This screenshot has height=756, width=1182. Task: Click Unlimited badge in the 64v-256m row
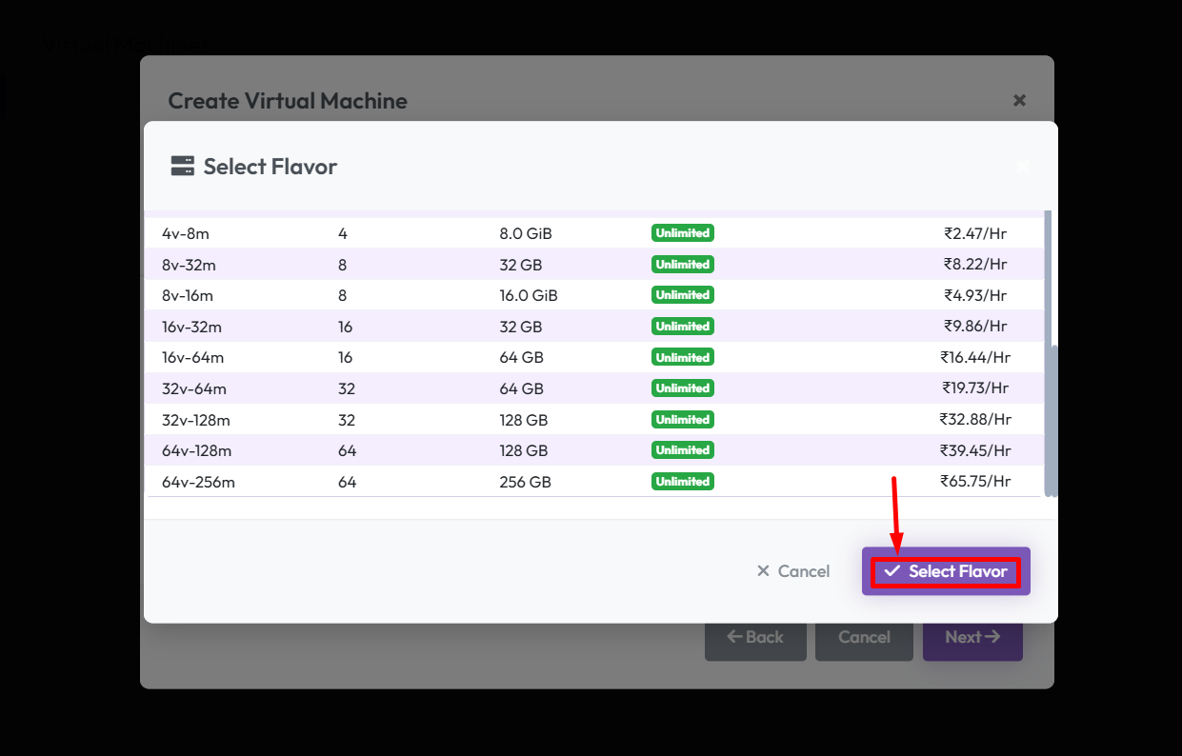(682, 482)
